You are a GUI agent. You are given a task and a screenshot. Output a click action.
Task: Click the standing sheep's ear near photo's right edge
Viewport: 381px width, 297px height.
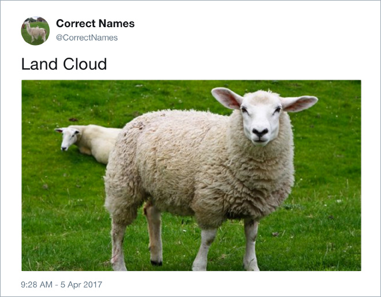(x=300, y=103)
